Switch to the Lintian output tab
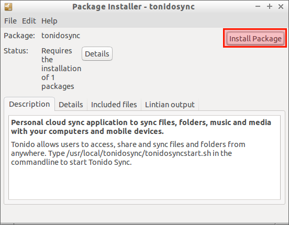This screenshot has height=225, width=289. pyautogui.click(x=170, y=105)
